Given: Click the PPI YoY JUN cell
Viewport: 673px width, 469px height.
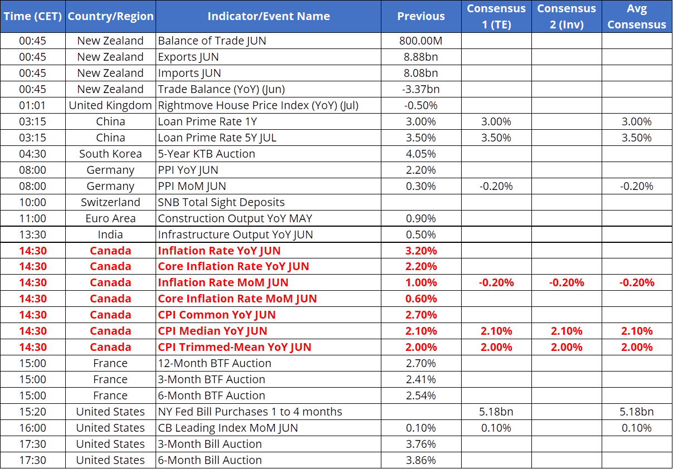Looking at the screenshot, I should [x=269, y=170].
